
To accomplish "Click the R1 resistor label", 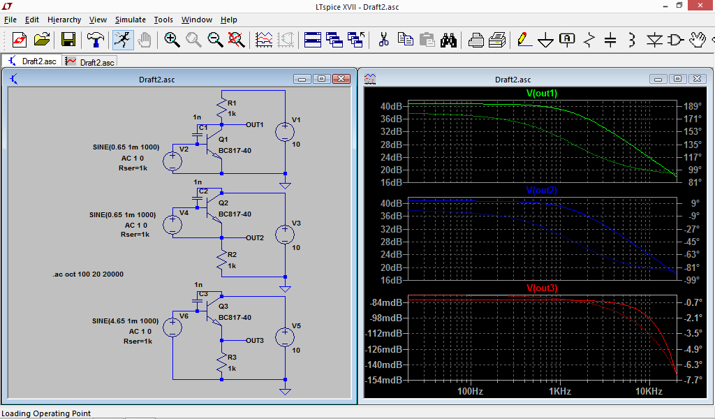I will click(x=232, y=103).
